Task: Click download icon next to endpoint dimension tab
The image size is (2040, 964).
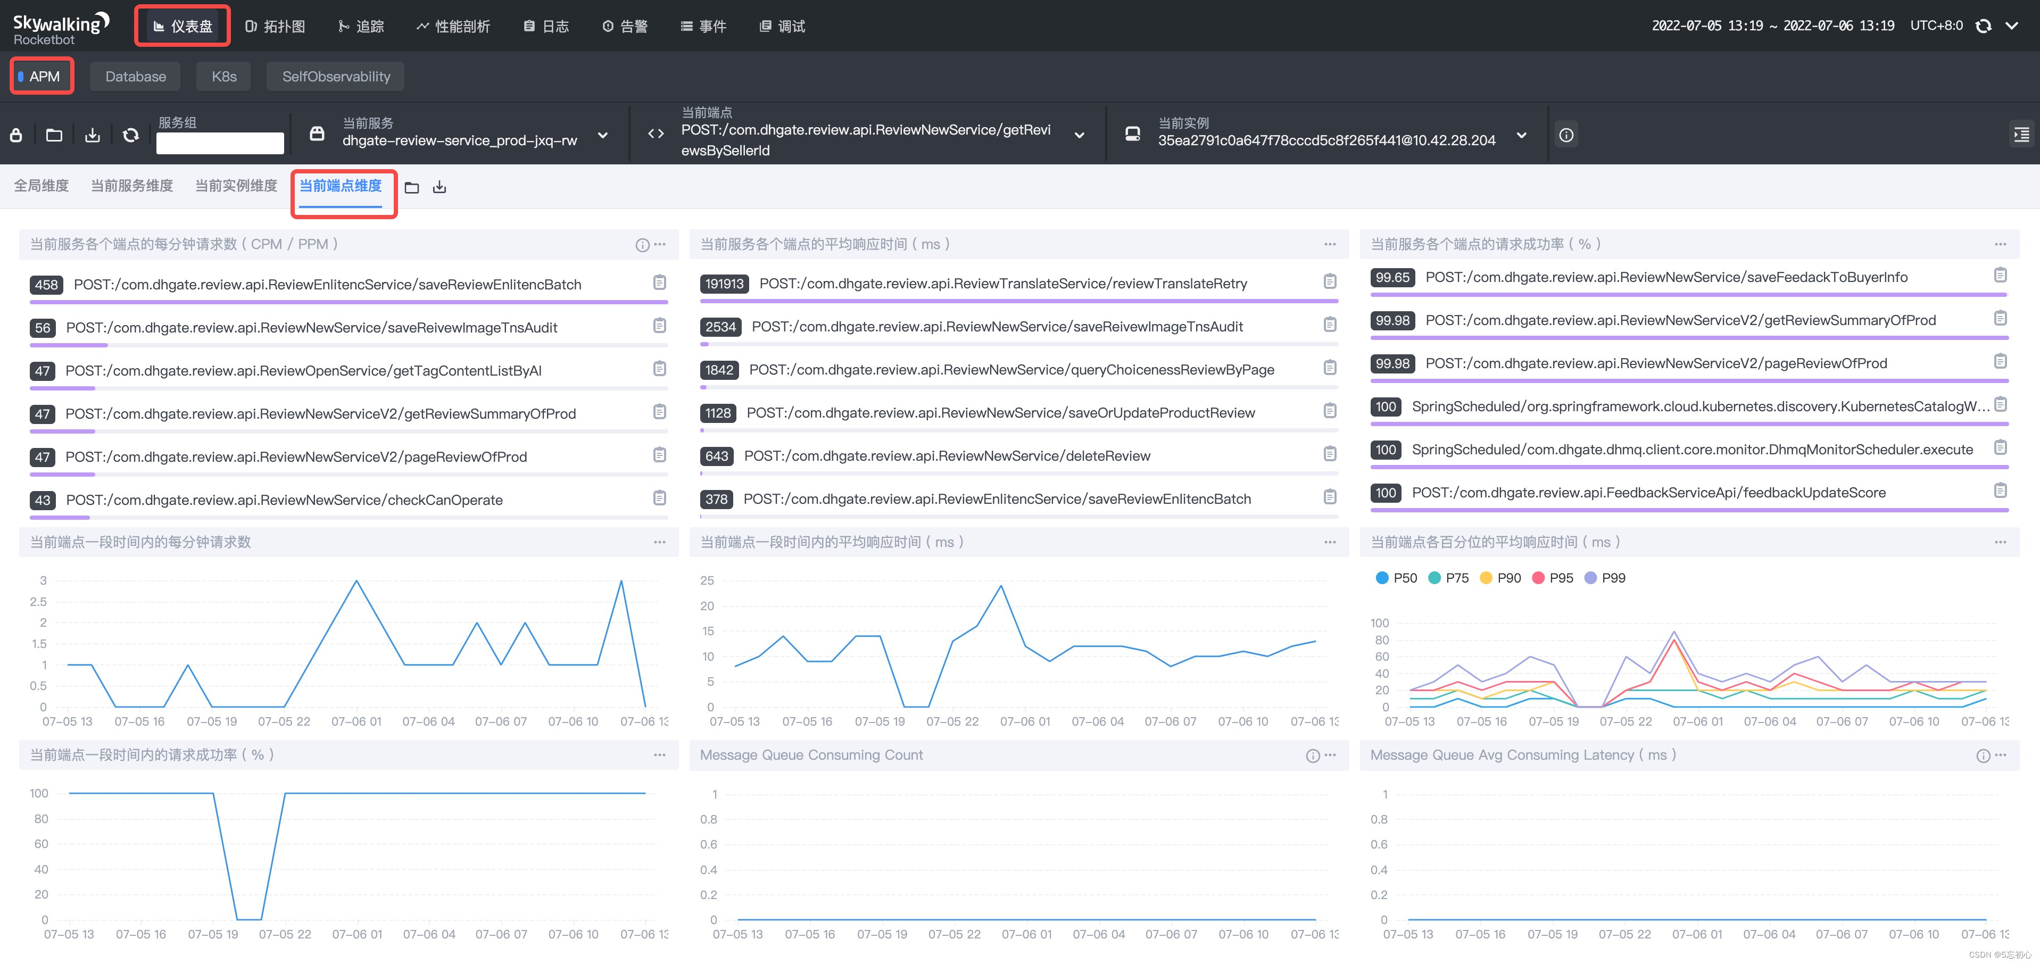Action: (439, 188)
